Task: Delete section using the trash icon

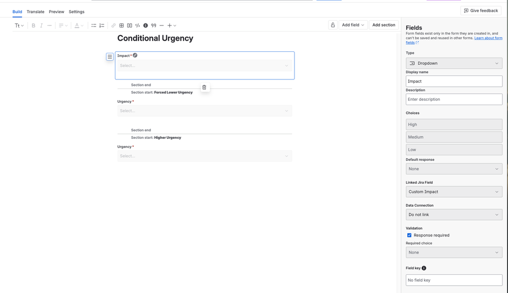Action: (204, 87)
